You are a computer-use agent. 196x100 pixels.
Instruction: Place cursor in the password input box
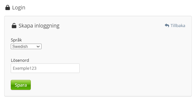tap(45, 68)
